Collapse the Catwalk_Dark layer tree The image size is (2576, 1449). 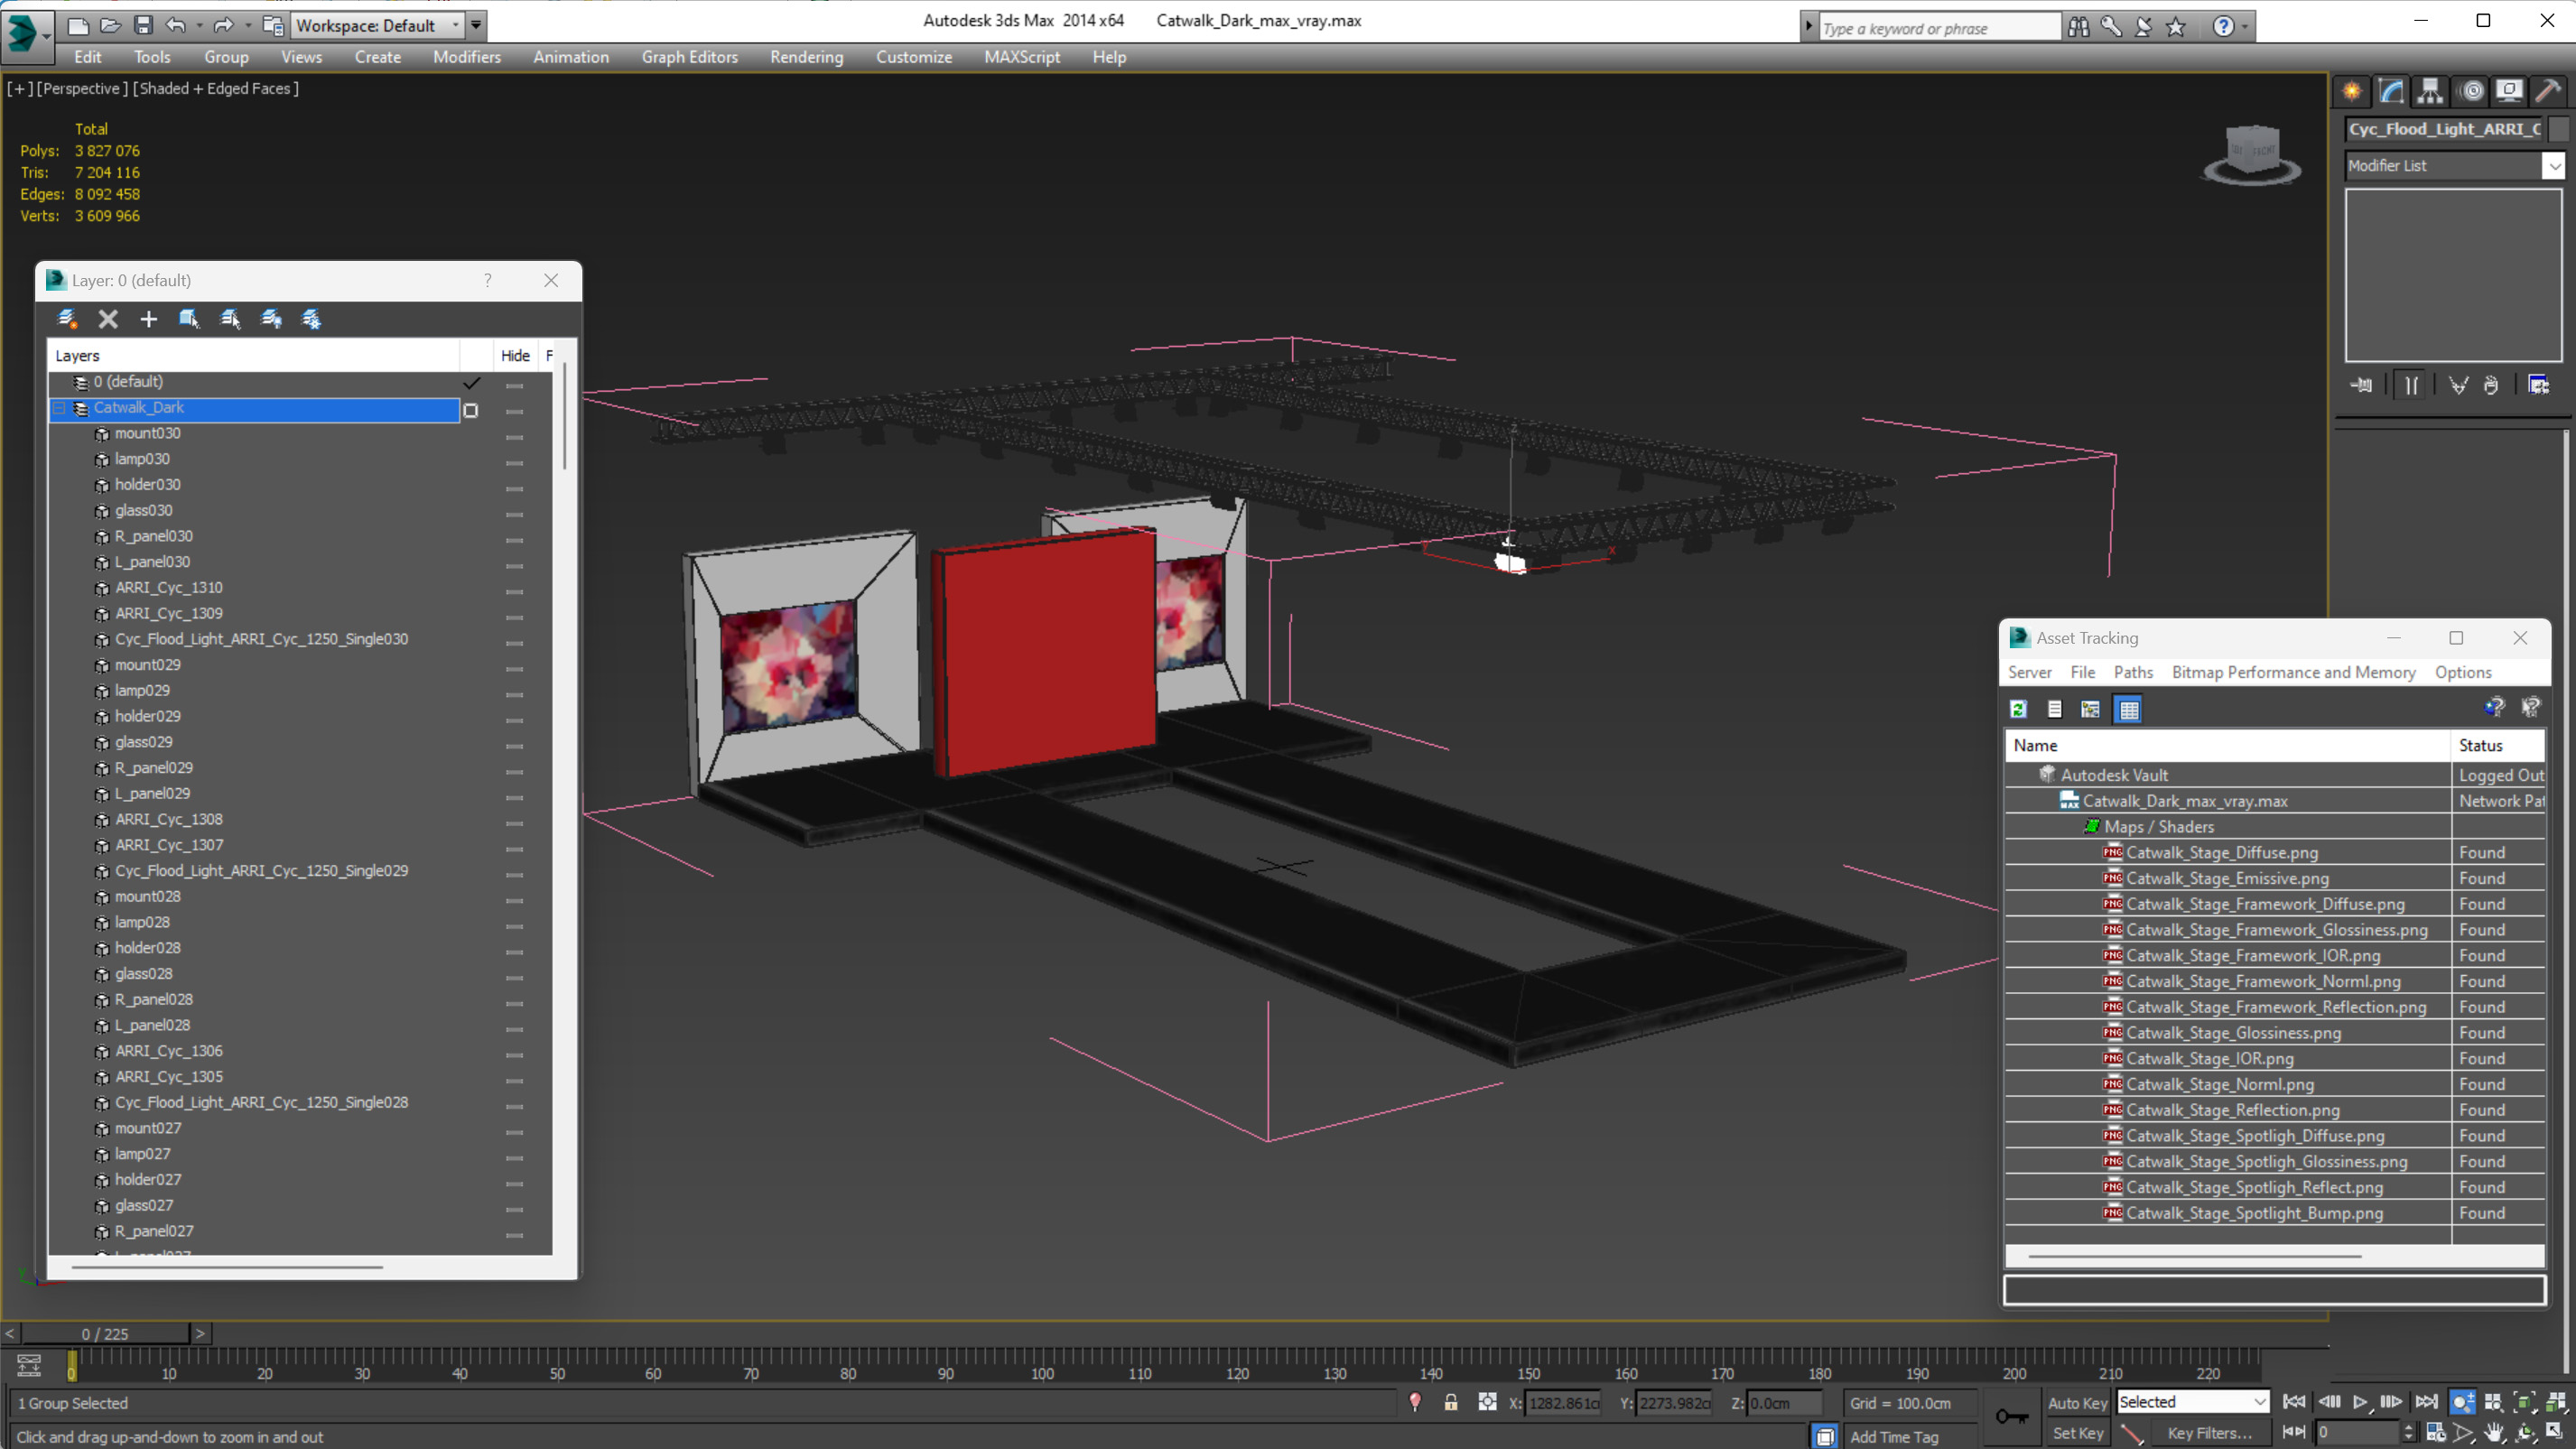[59, 408]
